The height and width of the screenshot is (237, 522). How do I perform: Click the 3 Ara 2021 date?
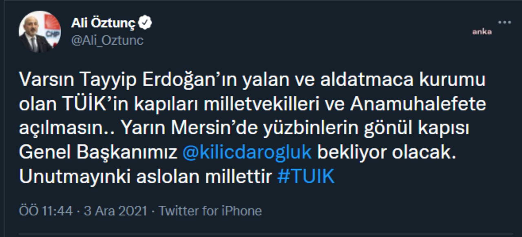[115, 211]
